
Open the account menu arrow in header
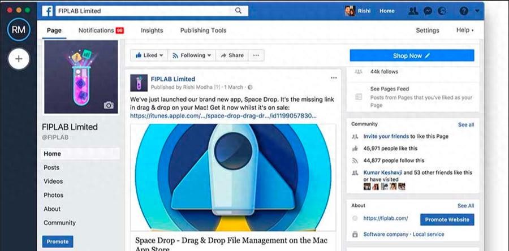(478, 11)
